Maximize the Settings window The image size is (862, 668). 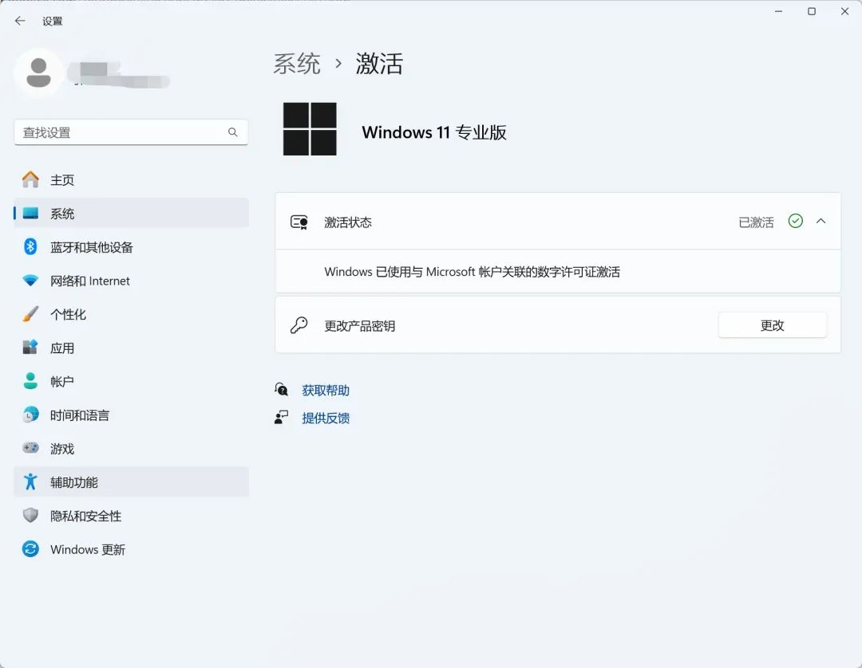pyautogui.click(x=812, y=11)
